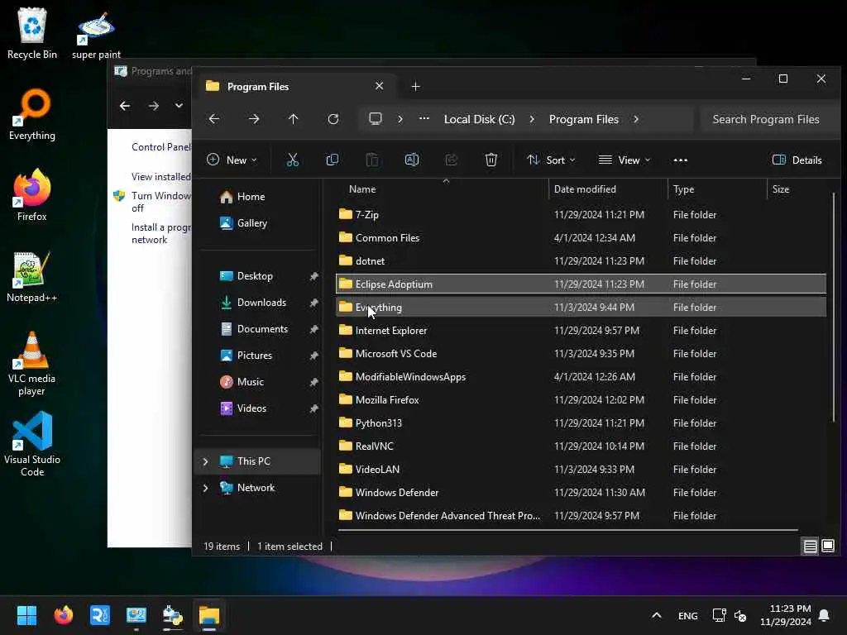Switch to details list view in status bar
Viewport: 847px width, 635px height.
coord(811,546)
